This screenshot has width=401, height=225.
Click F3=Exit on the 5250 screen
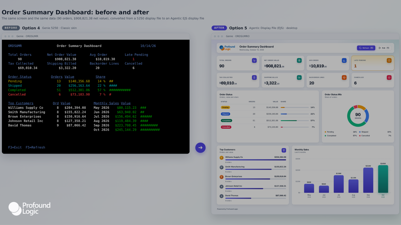click(15, 147)
